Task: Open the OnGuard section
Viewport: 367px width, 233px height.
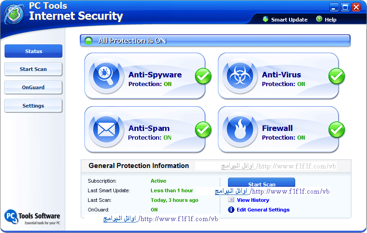Action: (x=33, y=87)
